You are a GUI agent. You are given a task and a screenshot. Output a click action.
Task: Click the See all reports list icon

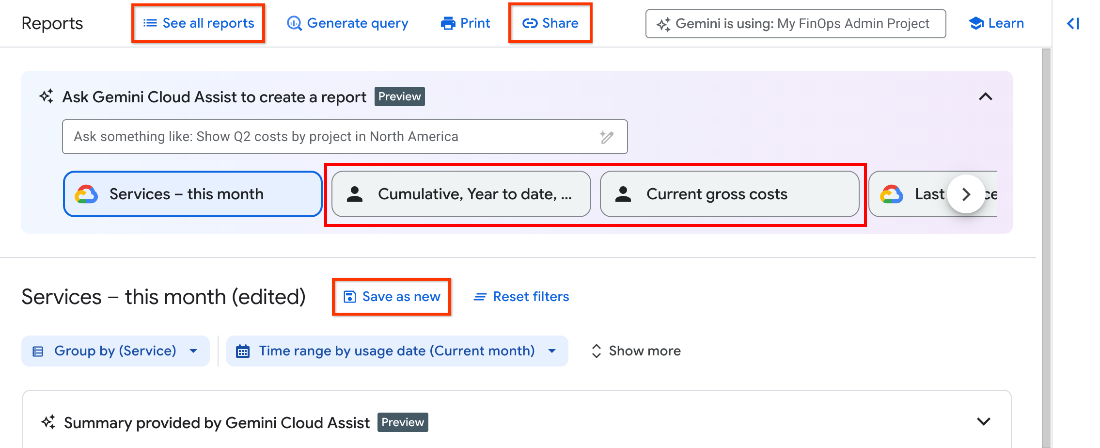click(150, 23)
